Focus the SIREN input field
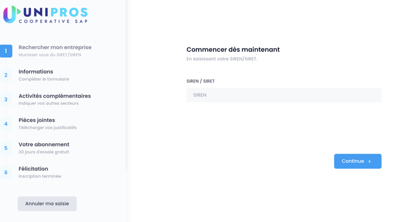The width and height of the screenshot is (394, 222). click(284, 95)
